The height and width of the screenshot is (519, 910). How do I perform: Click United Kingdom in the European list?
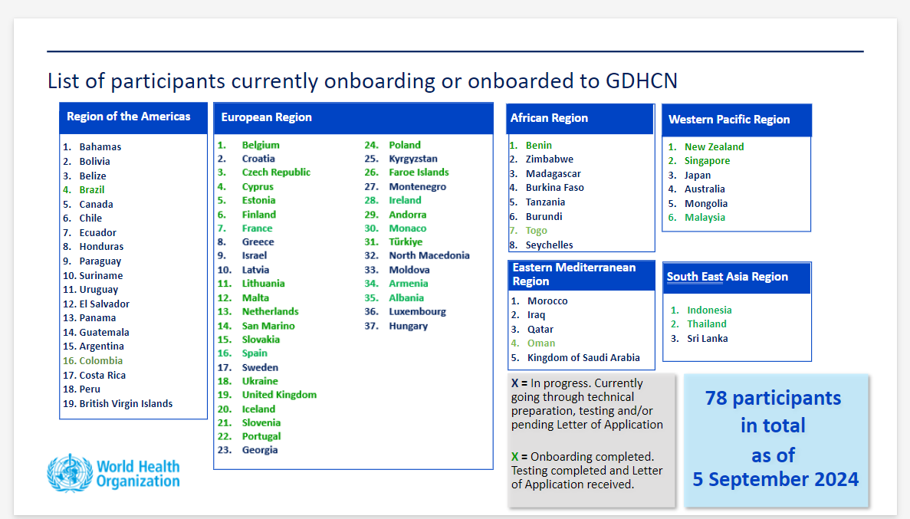[x=279, y=395]
